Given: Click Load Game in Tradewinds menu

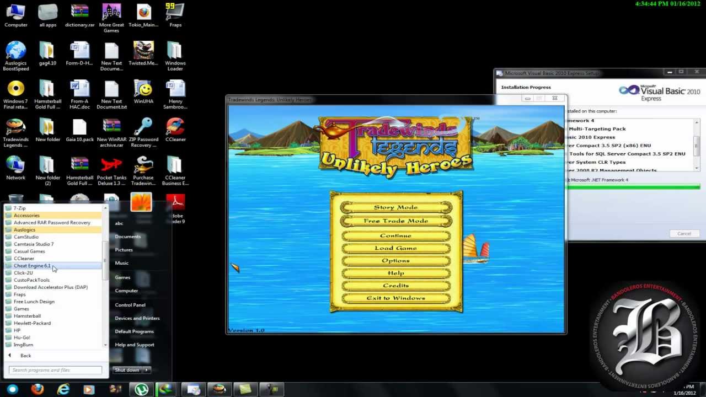Looking at the screenshot, I should tap(396, 248).
